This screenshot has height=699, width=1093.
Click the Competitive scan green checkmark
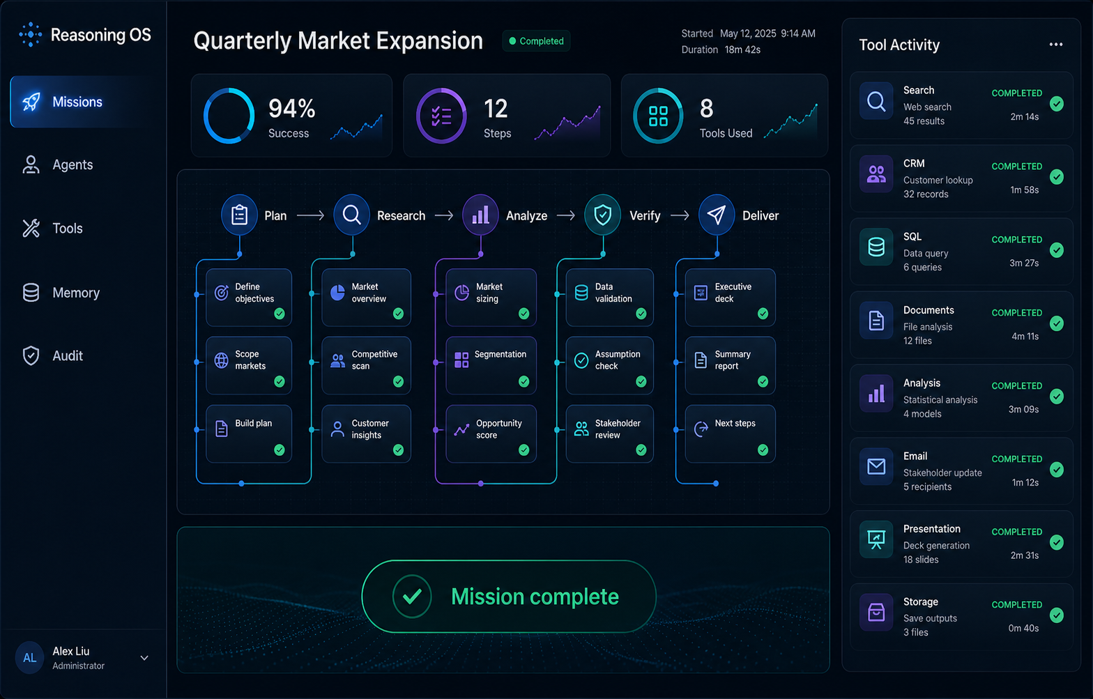point(399,381)
